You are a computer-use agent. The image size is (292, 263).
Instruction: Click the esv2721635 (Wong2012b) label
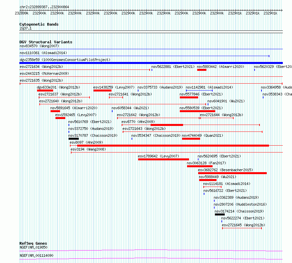click(x=41, y=80)
